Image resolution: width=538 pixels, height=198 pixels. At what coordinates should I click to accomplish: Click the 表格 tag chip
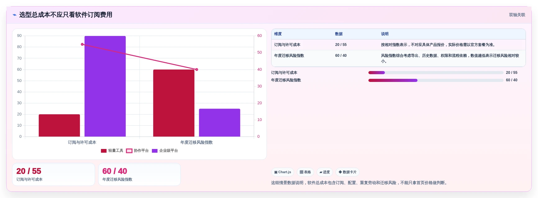pos(305,172)
